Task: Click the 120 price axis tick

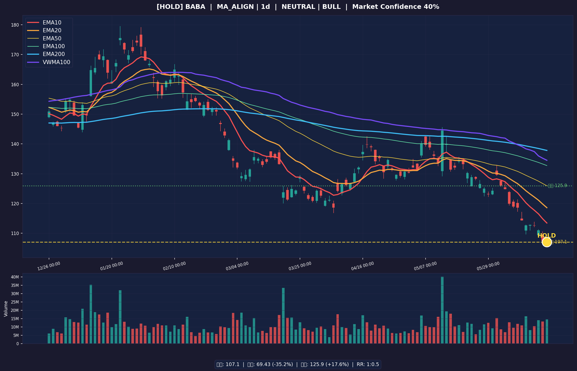Action: coord(15,203)
